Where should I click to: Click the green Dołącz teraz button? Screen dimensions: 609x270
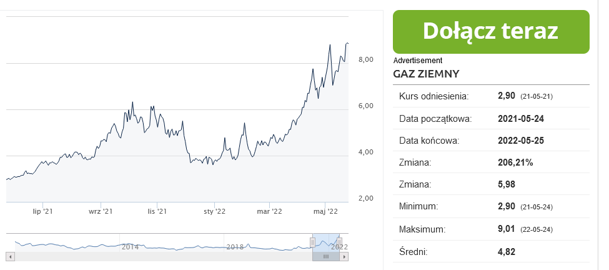pos(491,31)
